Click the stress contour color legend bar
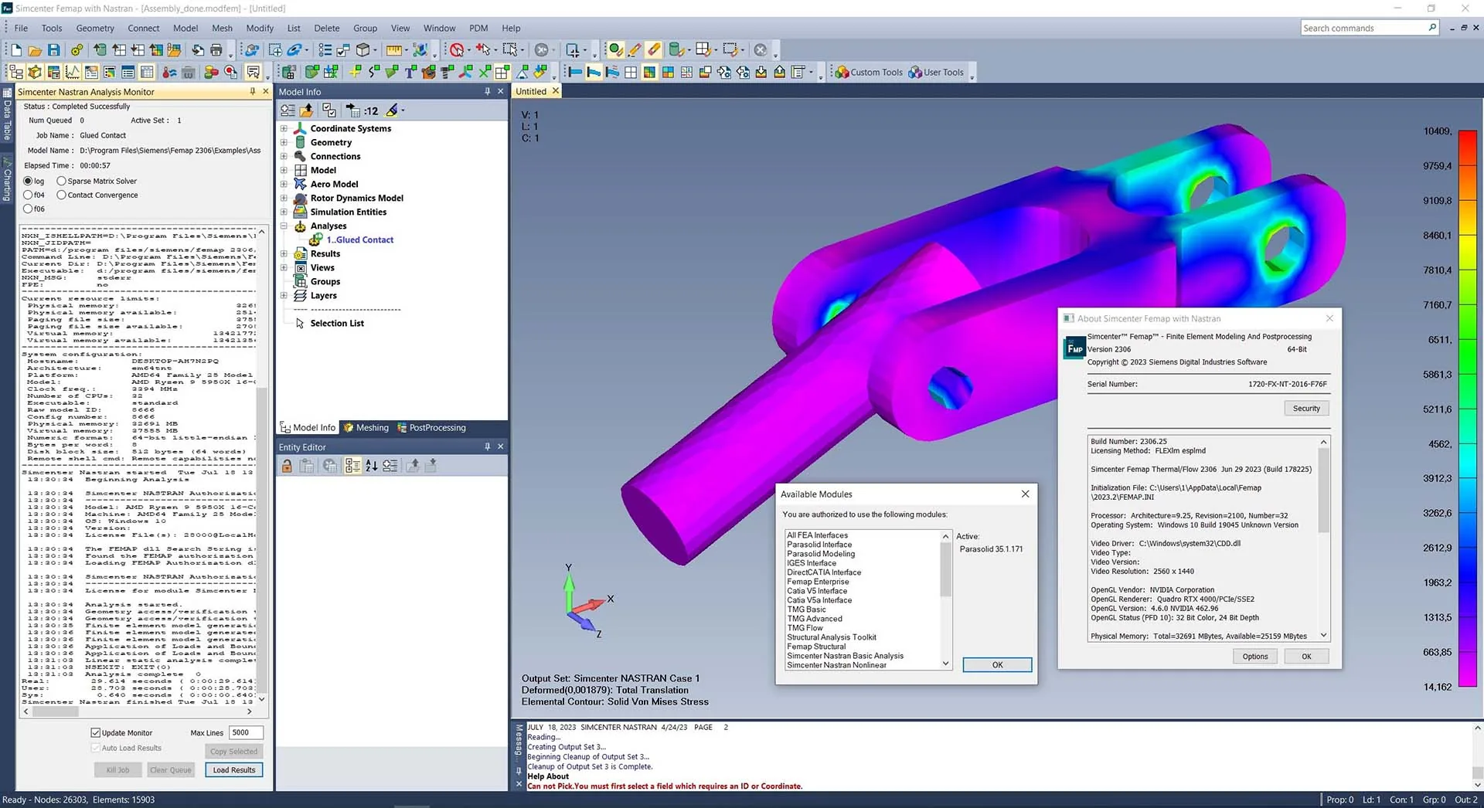Screen dimensions: 1484x808 click(x=1467, y=409)
